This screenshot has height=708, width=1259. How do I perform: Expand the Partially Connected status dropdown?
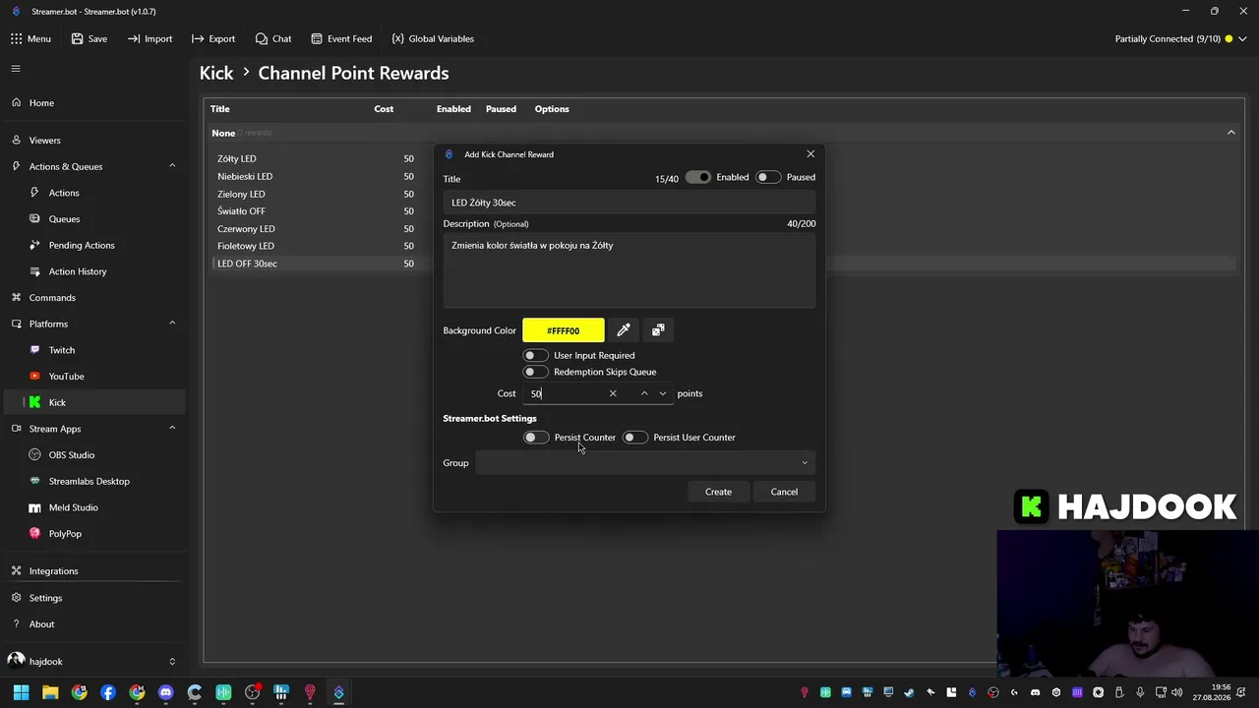pos(1242,39)
